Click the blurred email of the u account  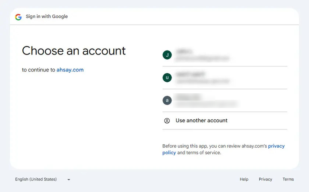click(x=203, y=81)
